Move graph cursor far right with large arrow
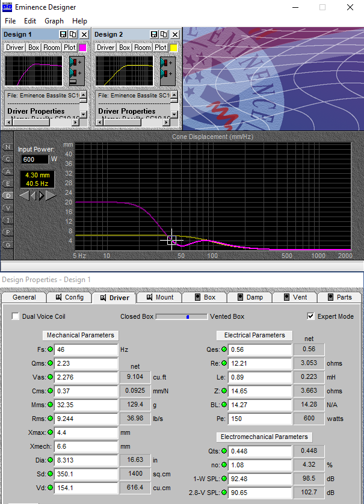Screen dimensions: 364x504 point(51,195)
